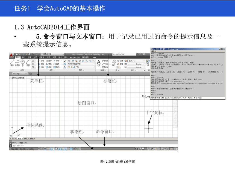Click the 布局2 layout tab

pos(31,139)
